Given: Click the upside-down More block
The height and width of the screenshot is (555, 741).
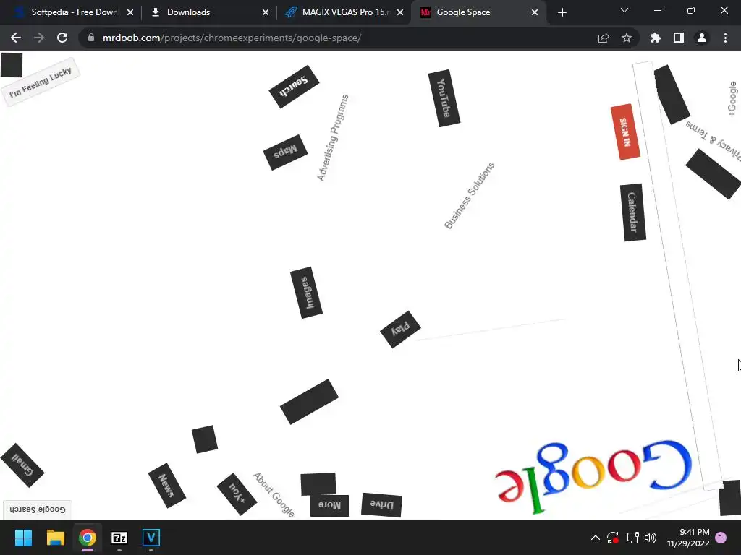Looking at the screenshot, I should [329, 505].
